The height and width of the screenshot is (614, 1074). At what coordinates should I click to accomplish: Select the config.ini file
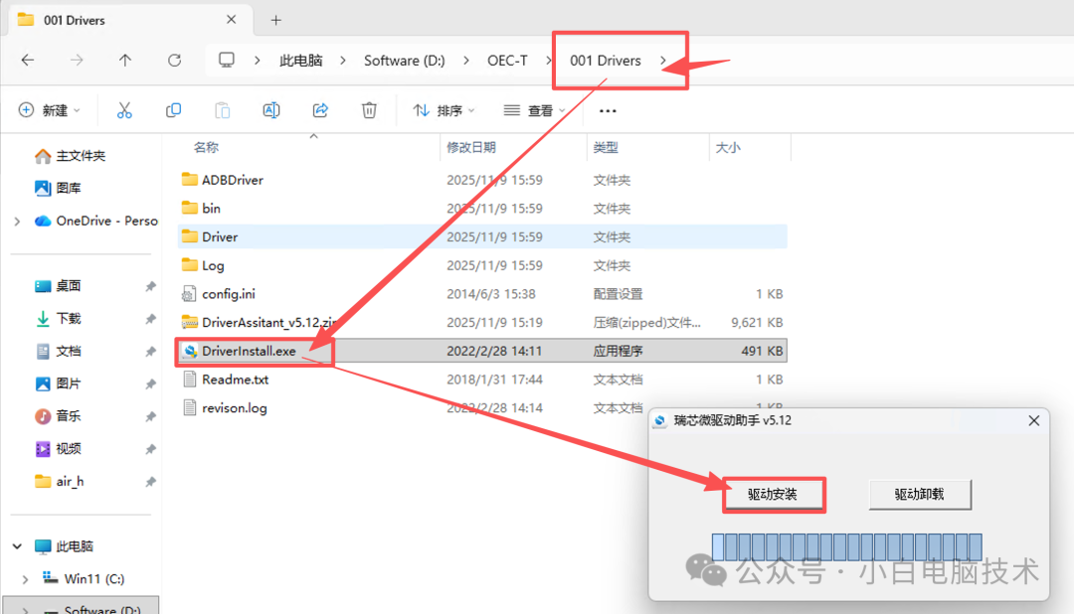pyautogui.click(x=482, y=294)
